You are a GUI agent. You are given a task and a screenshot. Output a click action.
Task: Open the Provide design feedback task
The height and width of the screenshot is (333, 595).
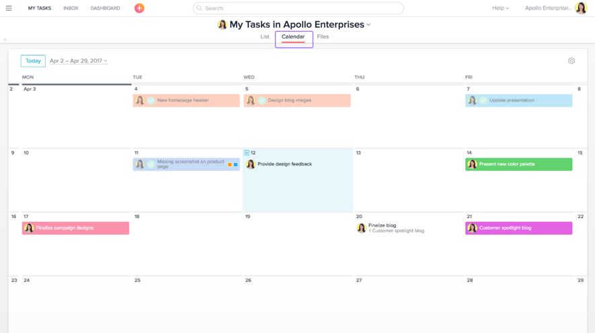tap(284, 164)
